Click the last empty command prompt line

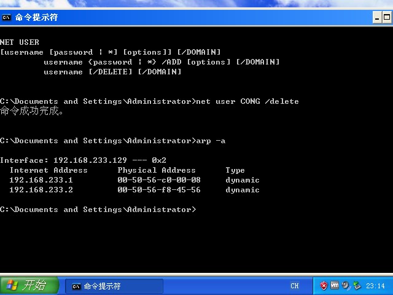[98, 210]
